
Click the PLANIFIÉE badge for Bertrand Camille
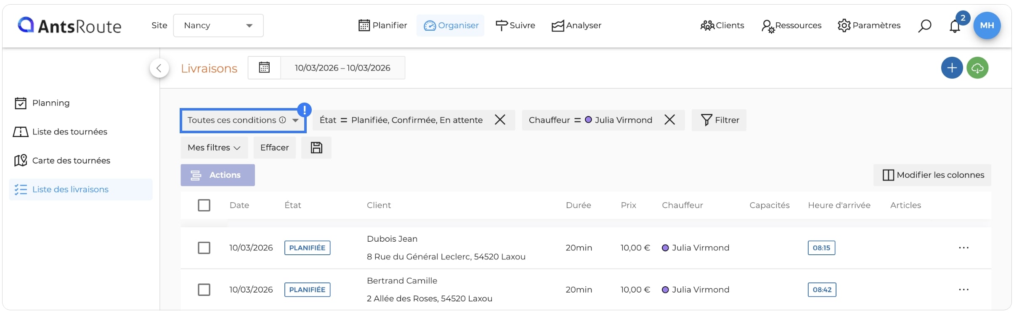click(308, 290)
